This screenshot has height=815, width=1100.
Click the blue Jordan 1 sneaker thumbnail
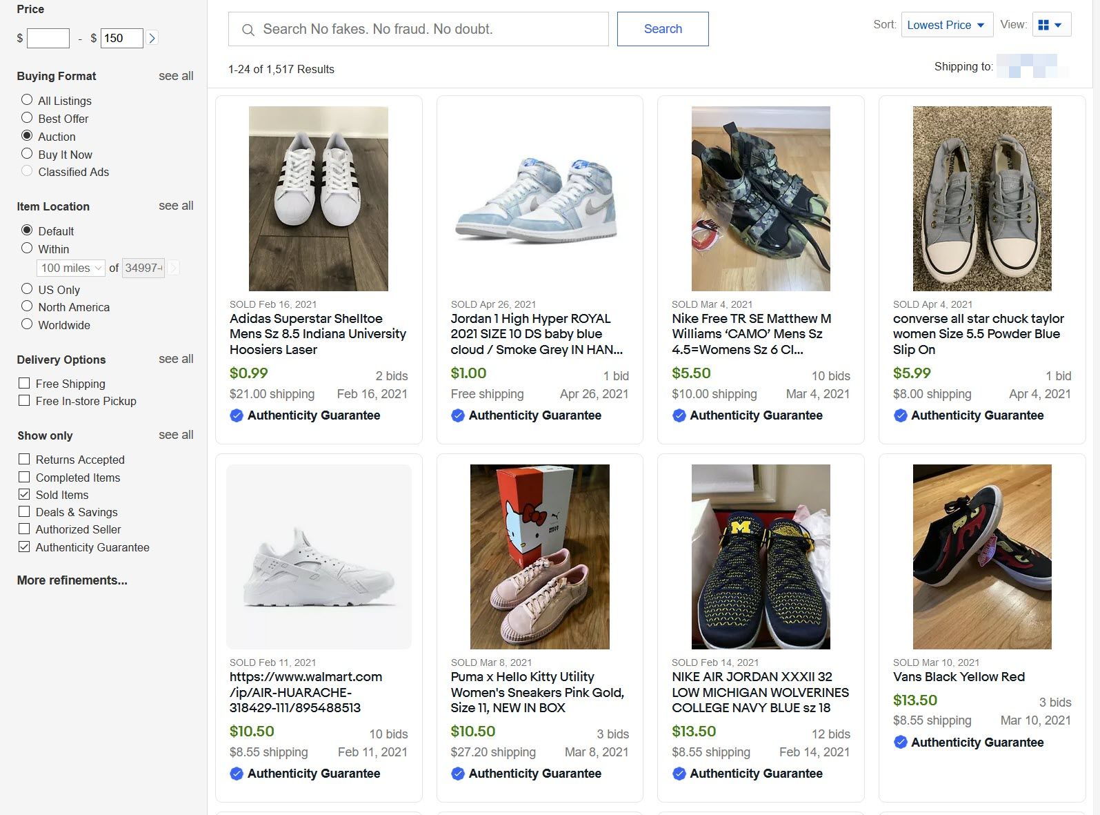[537, 199]
